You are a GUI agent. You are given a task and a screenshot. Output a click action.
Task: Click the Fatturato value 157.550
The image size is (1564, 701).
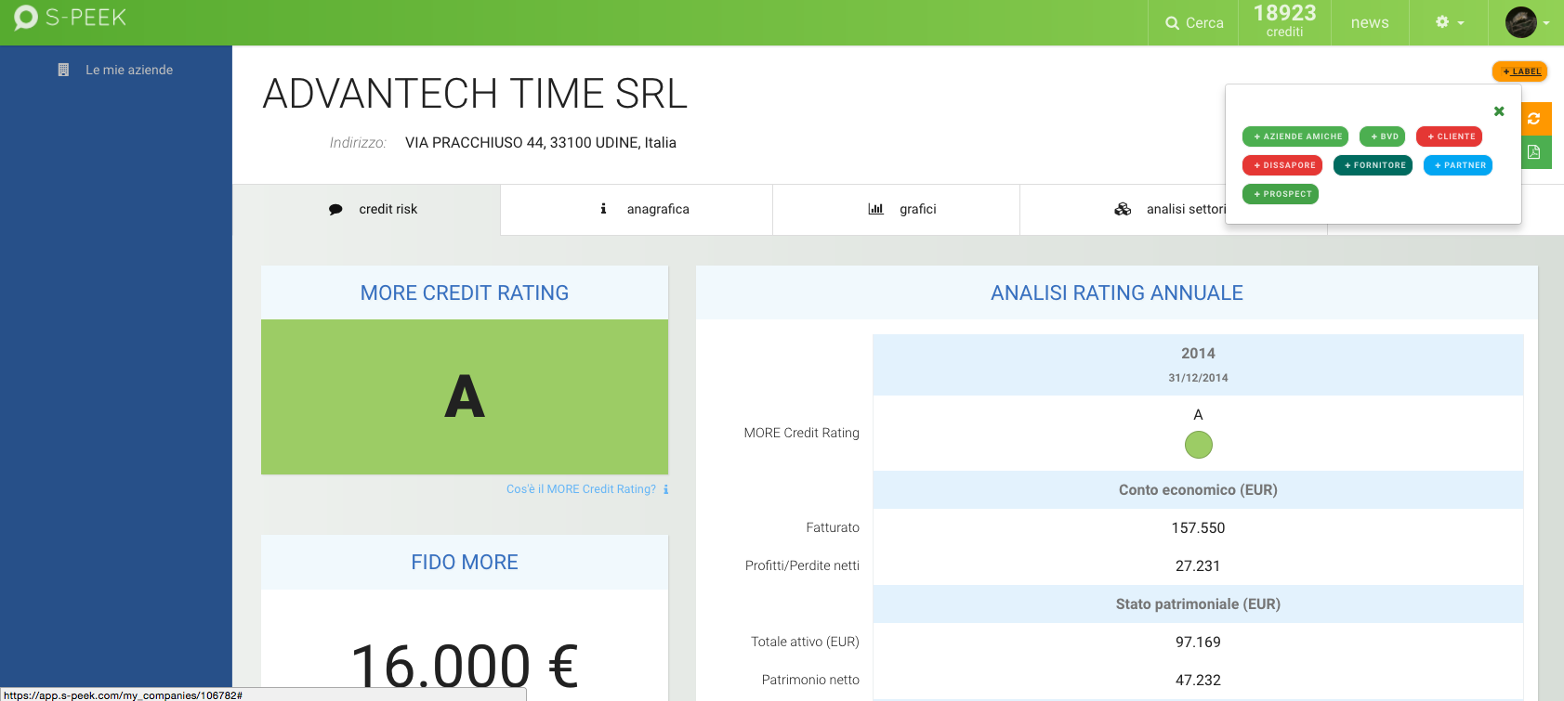[x=1198, y=528]
